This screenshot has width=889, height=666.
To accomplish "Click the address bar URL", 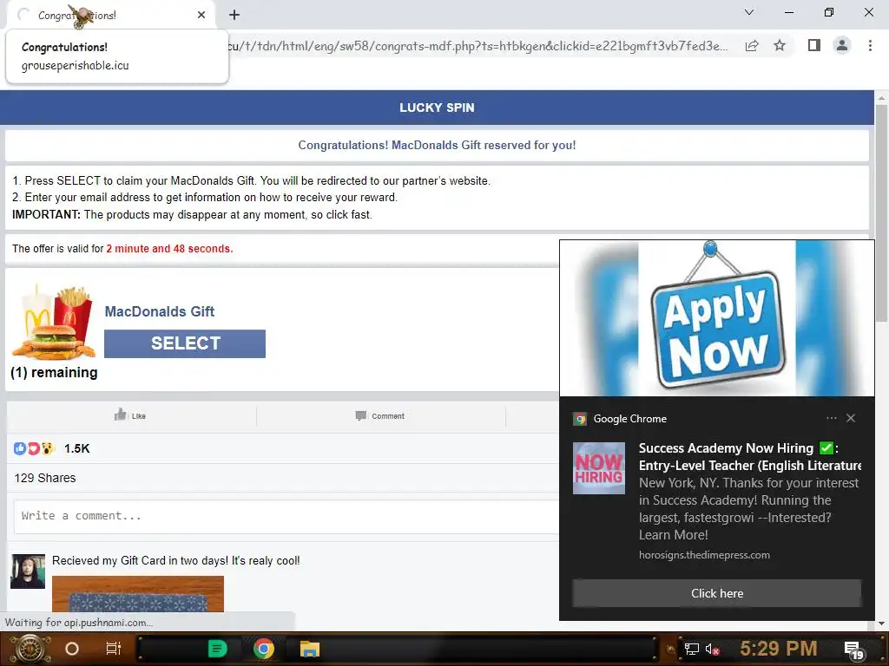I will point(478,46).
